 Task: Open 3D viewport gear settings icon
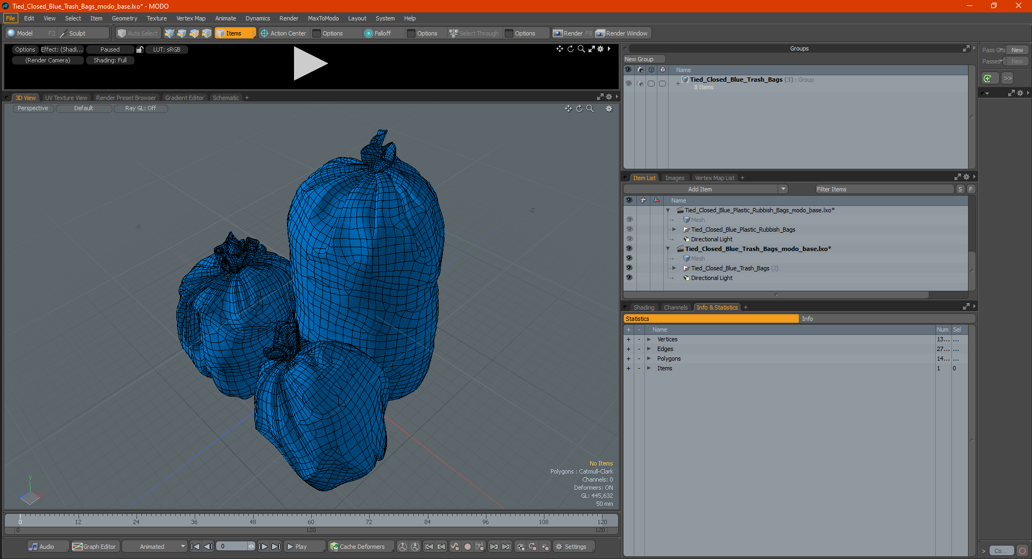(609, 109)
